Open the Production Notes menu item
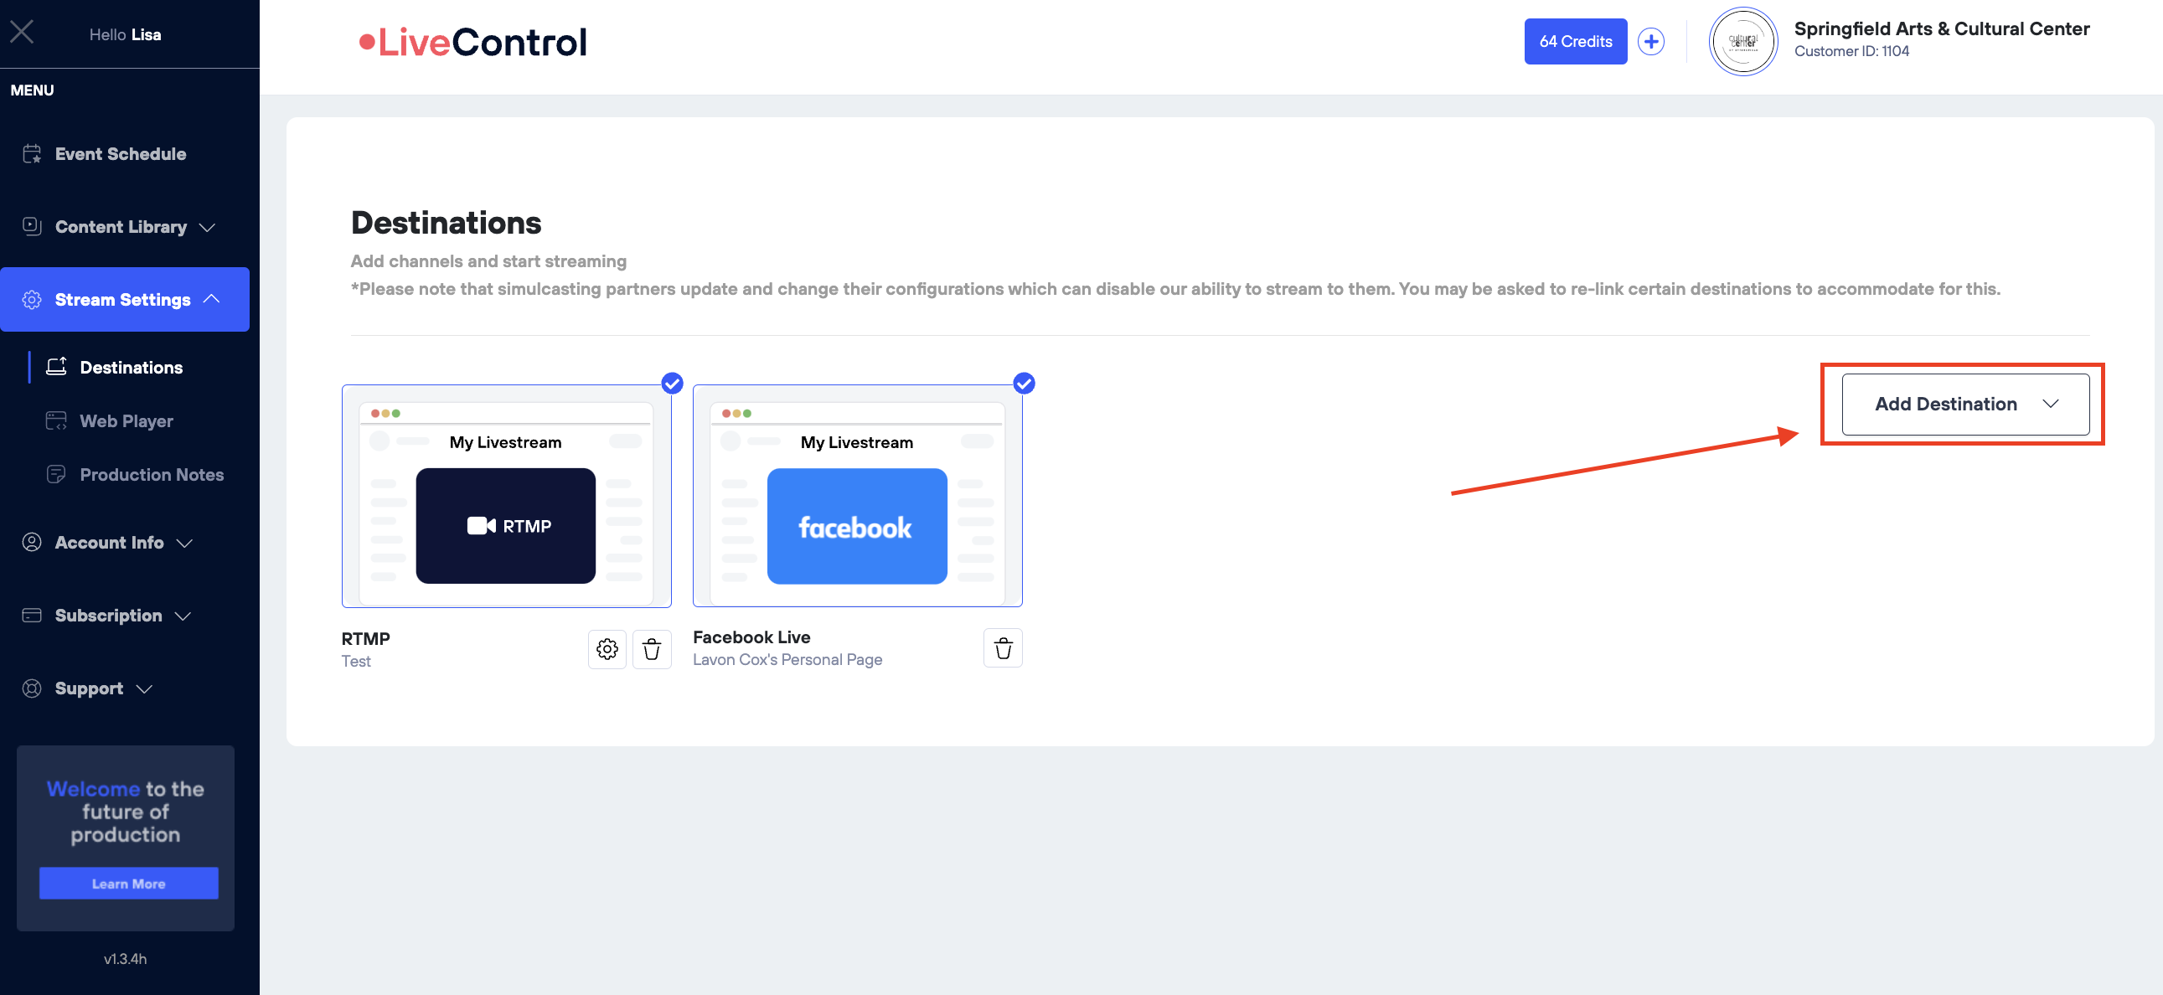The width and height of the screenshot is (2163, 995). 151,474
